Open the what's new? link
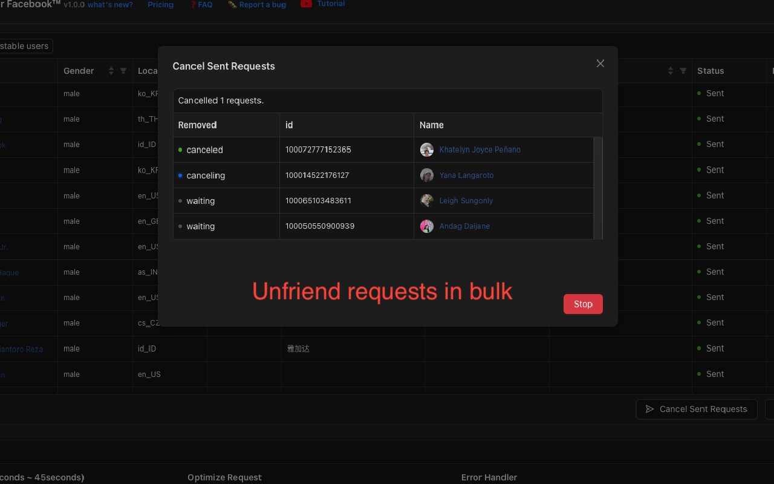The height and width of the screenshot is (484, 774). (109, 4)
